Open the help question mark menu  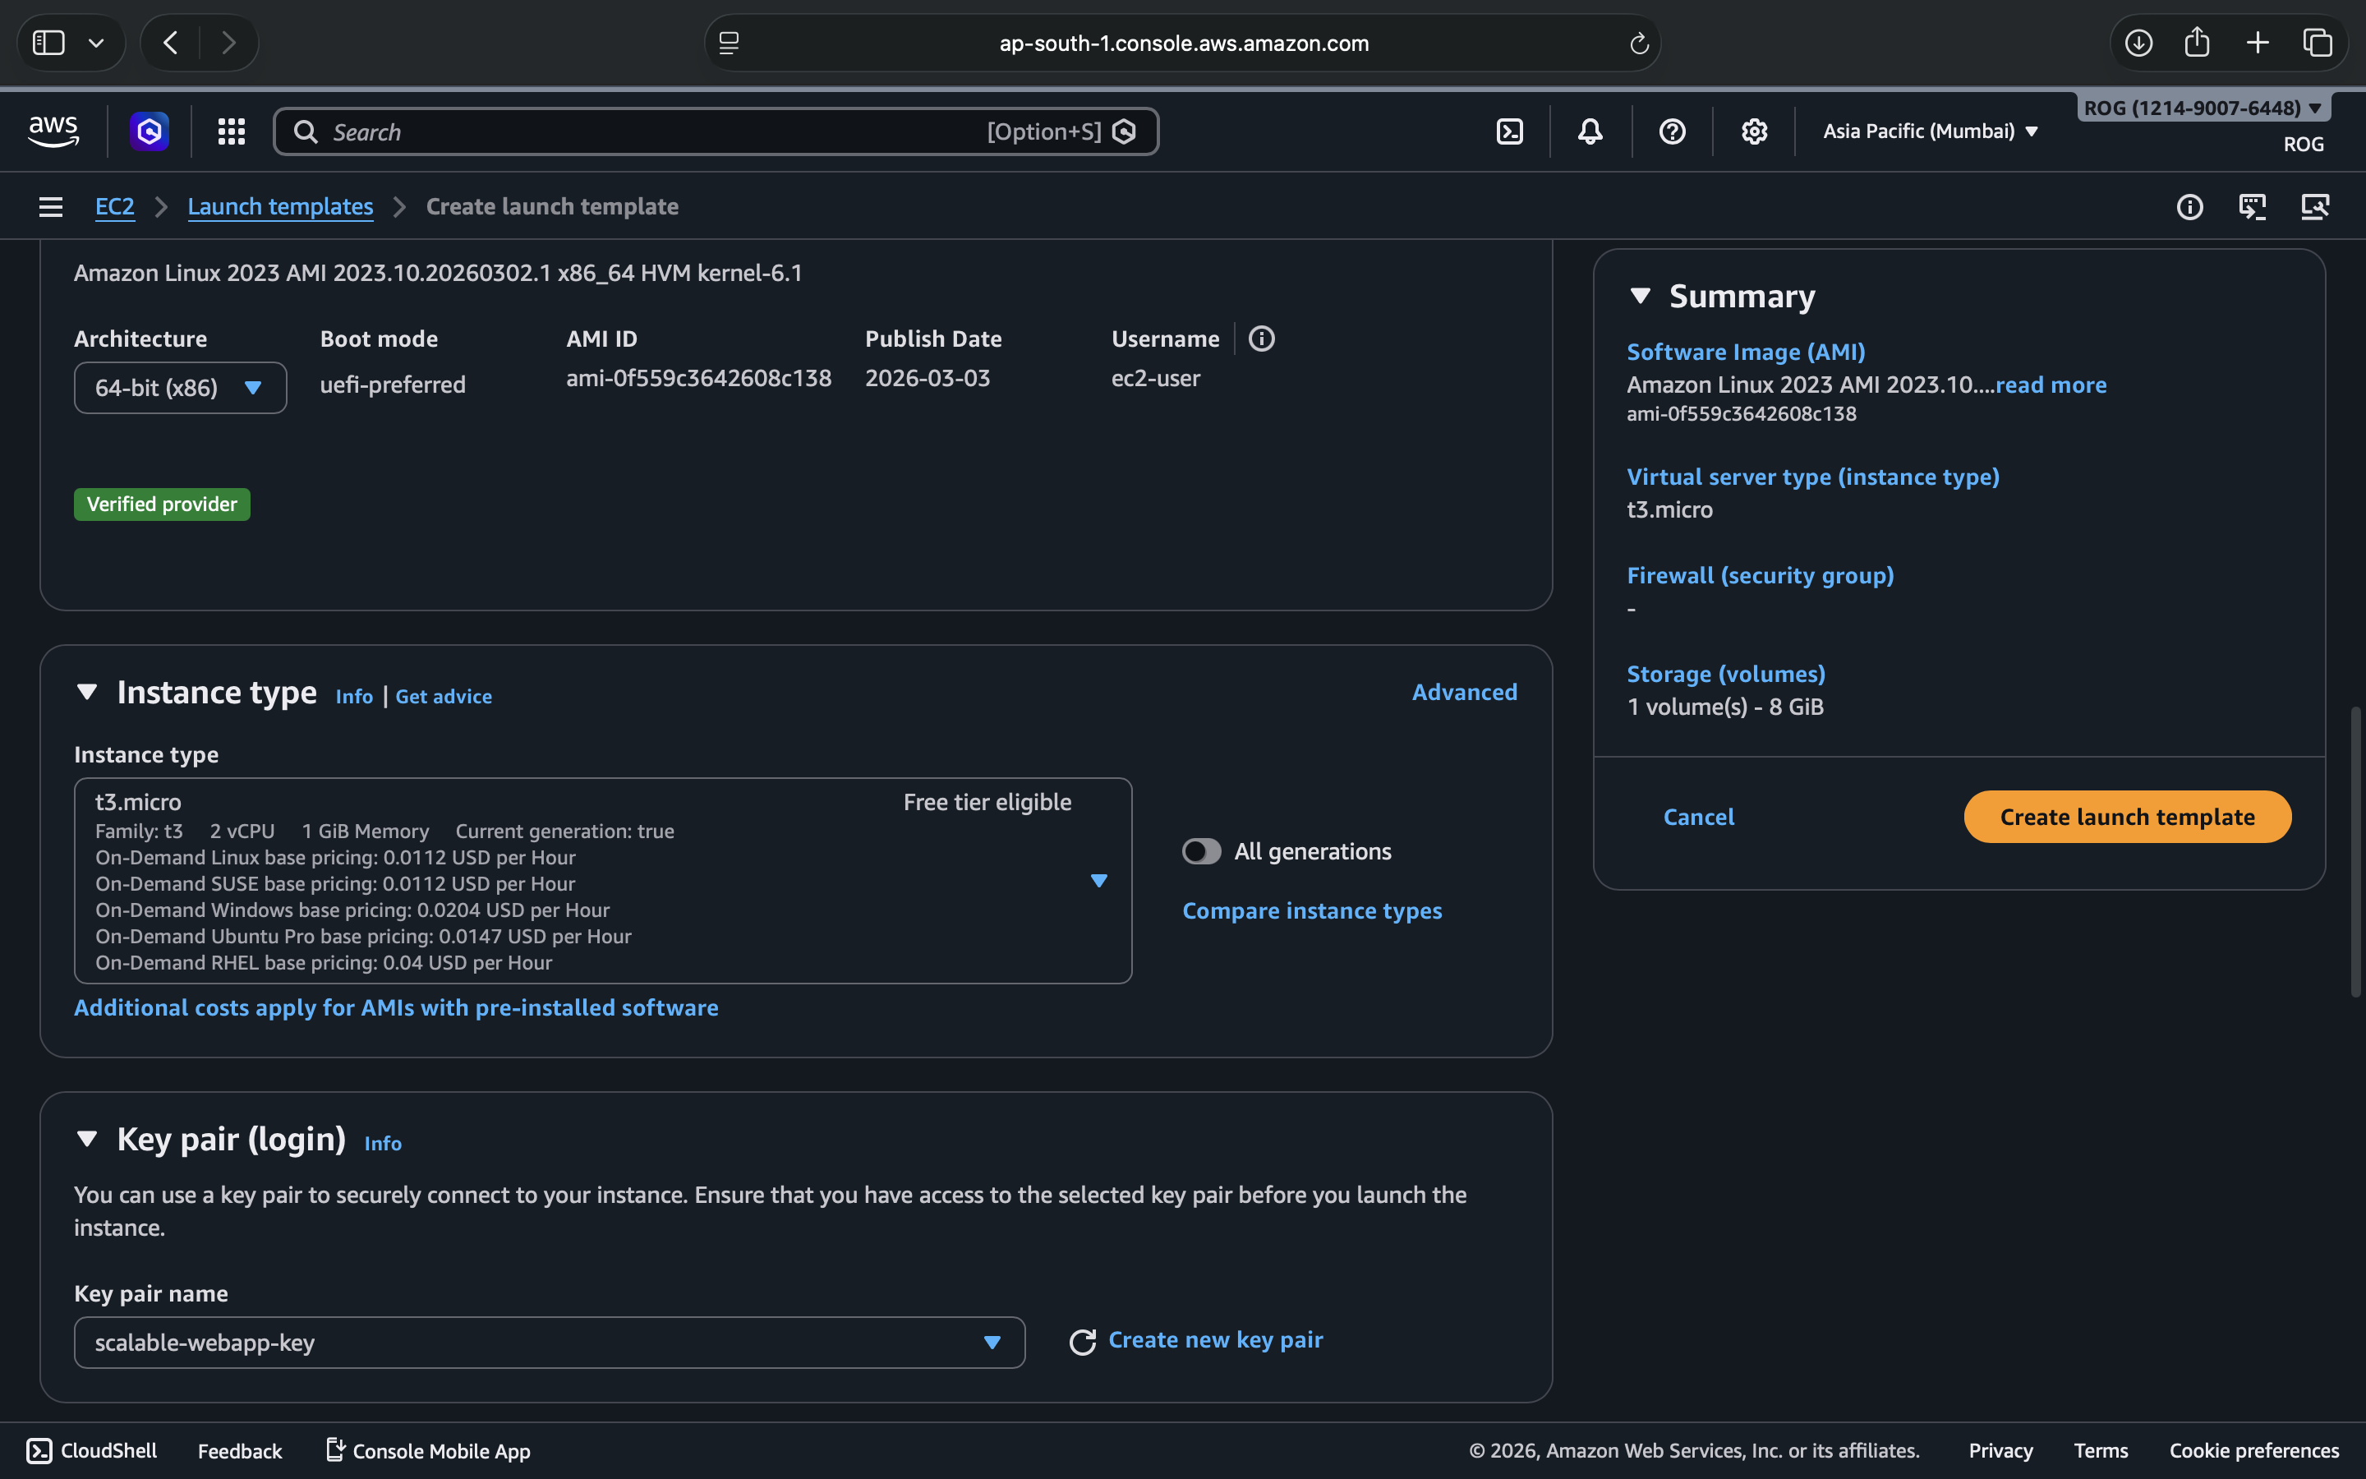[1672, 131]
